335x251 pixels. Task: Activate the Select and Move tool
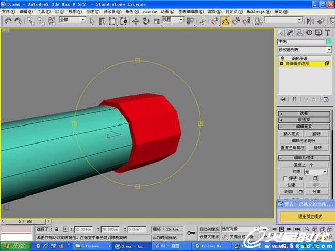136,21
